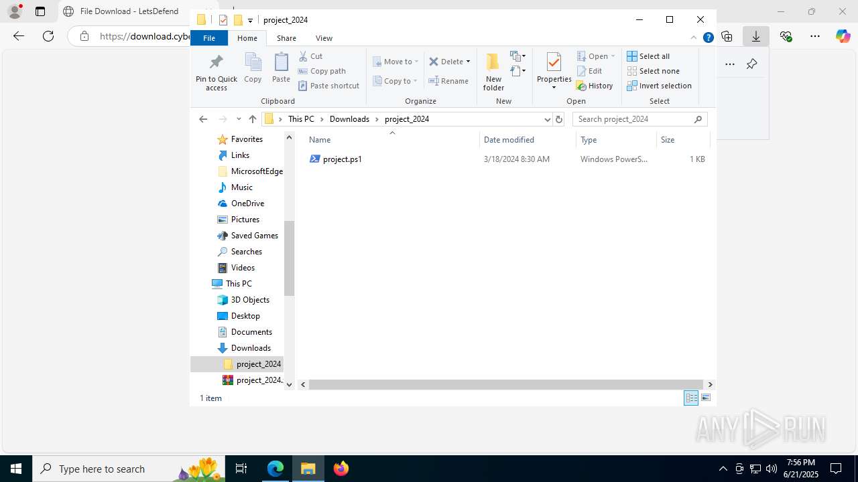Click the Paste ribbon icon
Screen dimensions: 858x482
281,68
